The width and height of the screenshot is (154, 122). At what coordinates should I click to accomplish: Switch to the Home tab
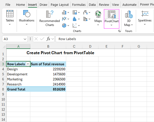(x=20, y=5)
